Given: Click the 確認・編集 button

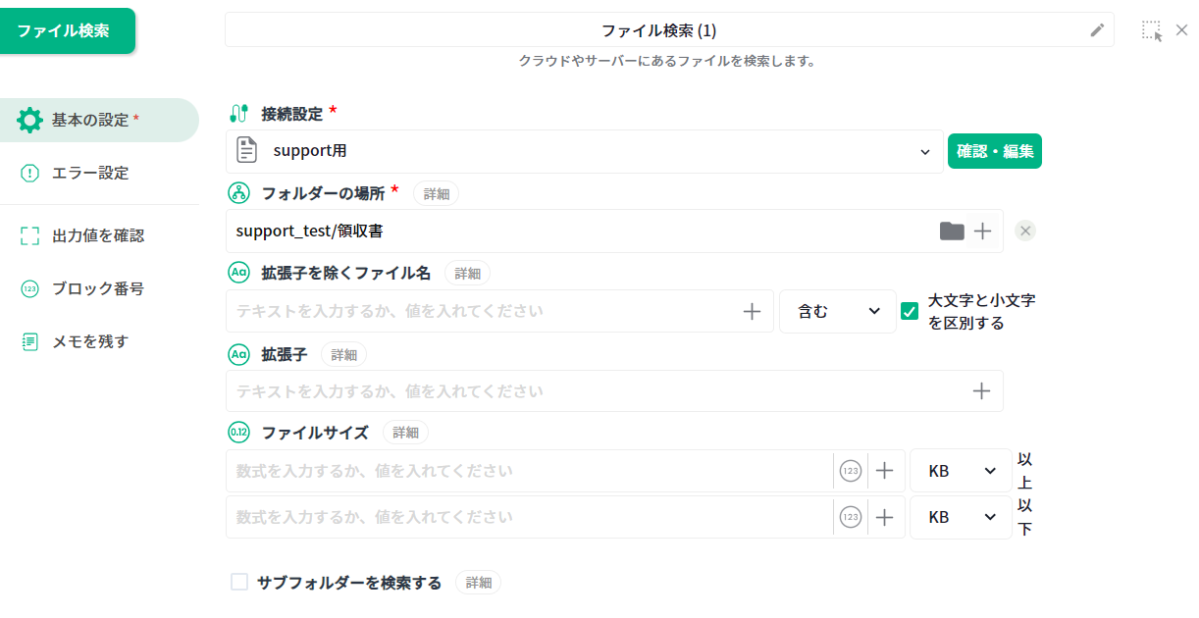Looking at the screenshot, I should point(994,152).
